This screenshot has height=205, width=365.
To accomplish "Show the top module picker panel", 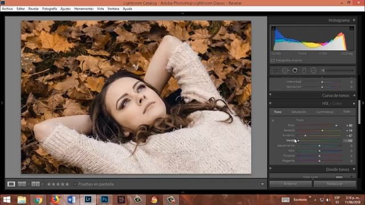I will (x=182, y=14).
